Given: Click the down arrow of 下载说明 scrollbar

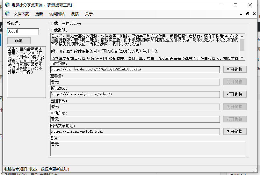Looking at the screenshot, I should [x=242, y=57].
